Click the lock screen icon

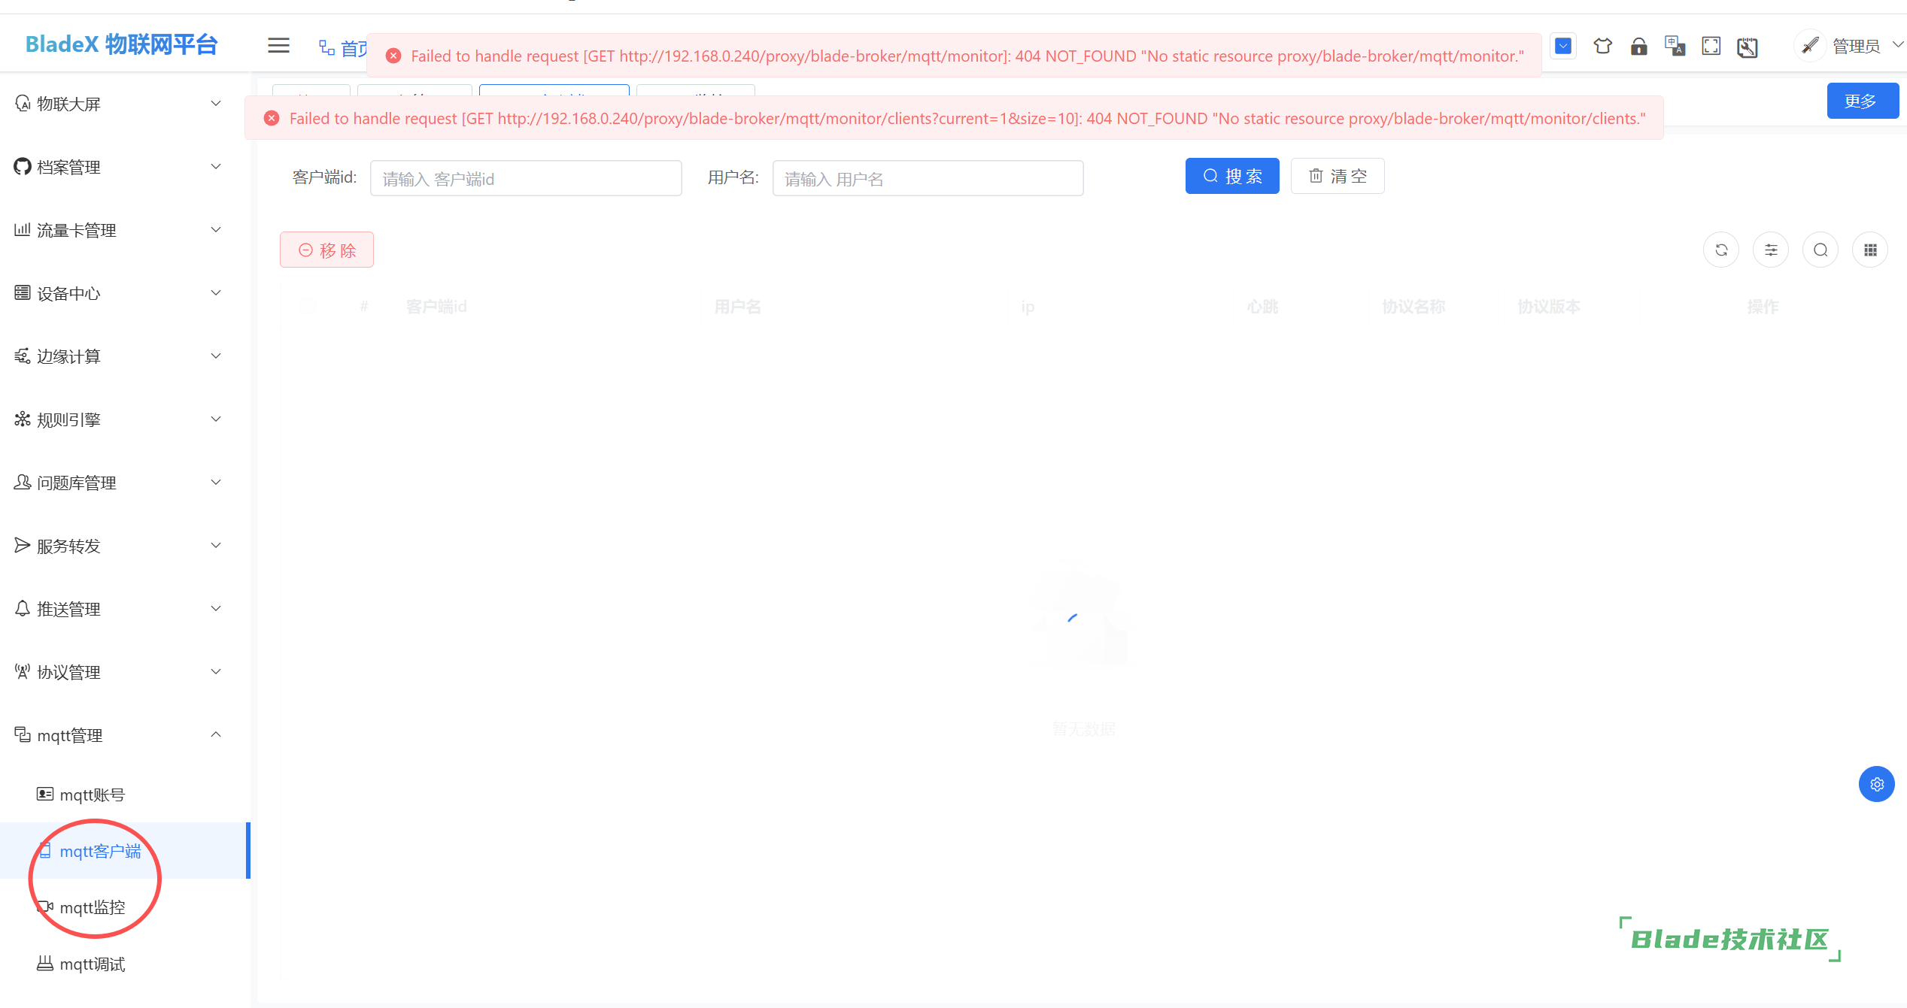(x=1639, y=47)
